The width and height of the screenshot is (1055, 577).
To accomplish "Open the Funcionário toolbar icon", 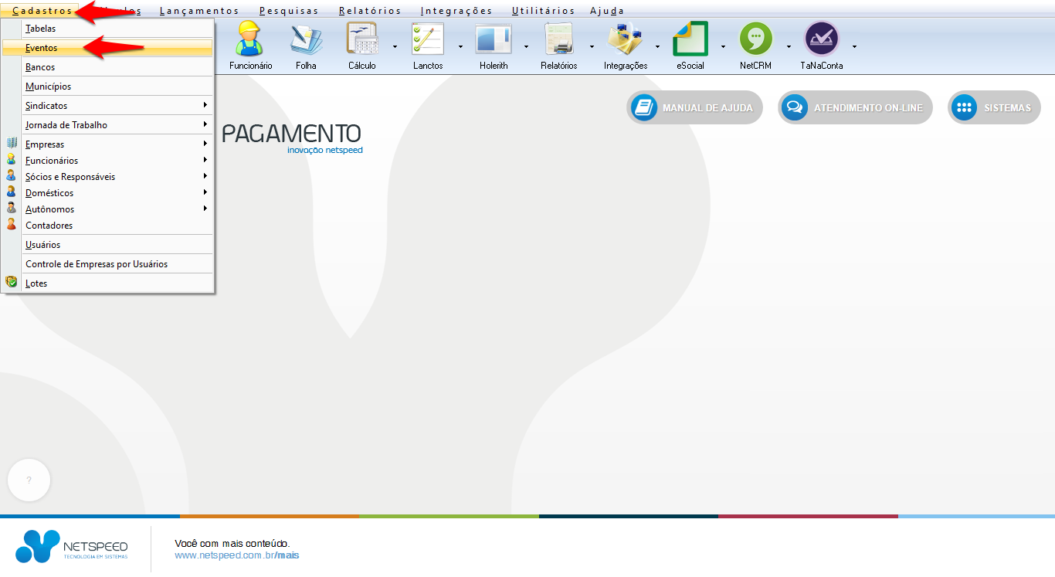I will (250, 40).
